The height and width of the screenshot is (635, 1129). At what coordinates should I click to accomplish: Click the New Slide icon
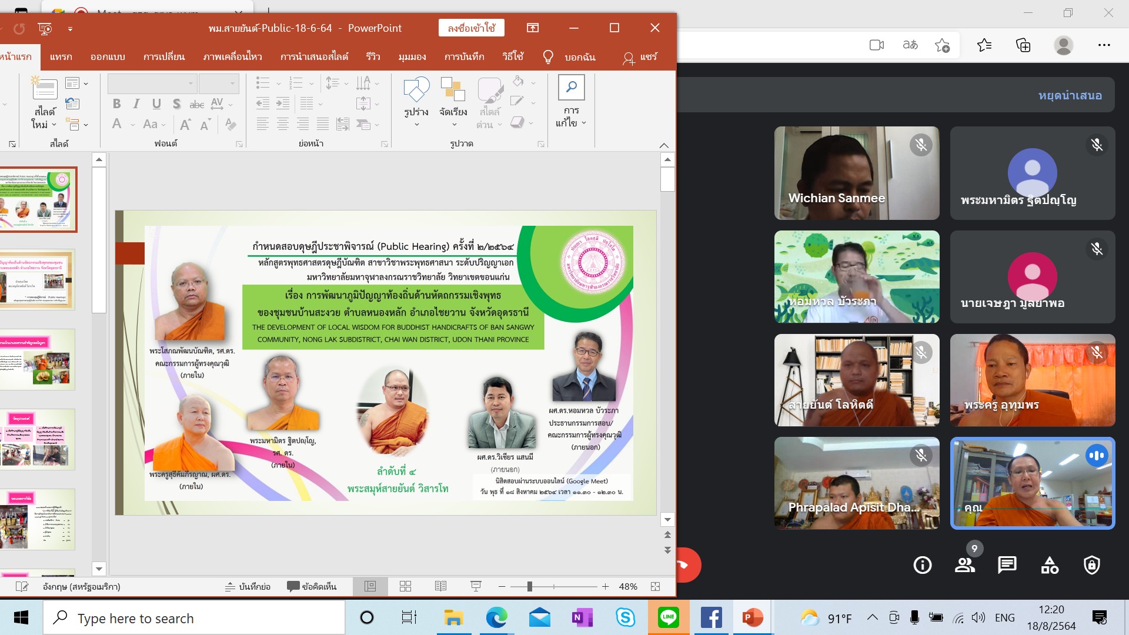coord(45,89)
